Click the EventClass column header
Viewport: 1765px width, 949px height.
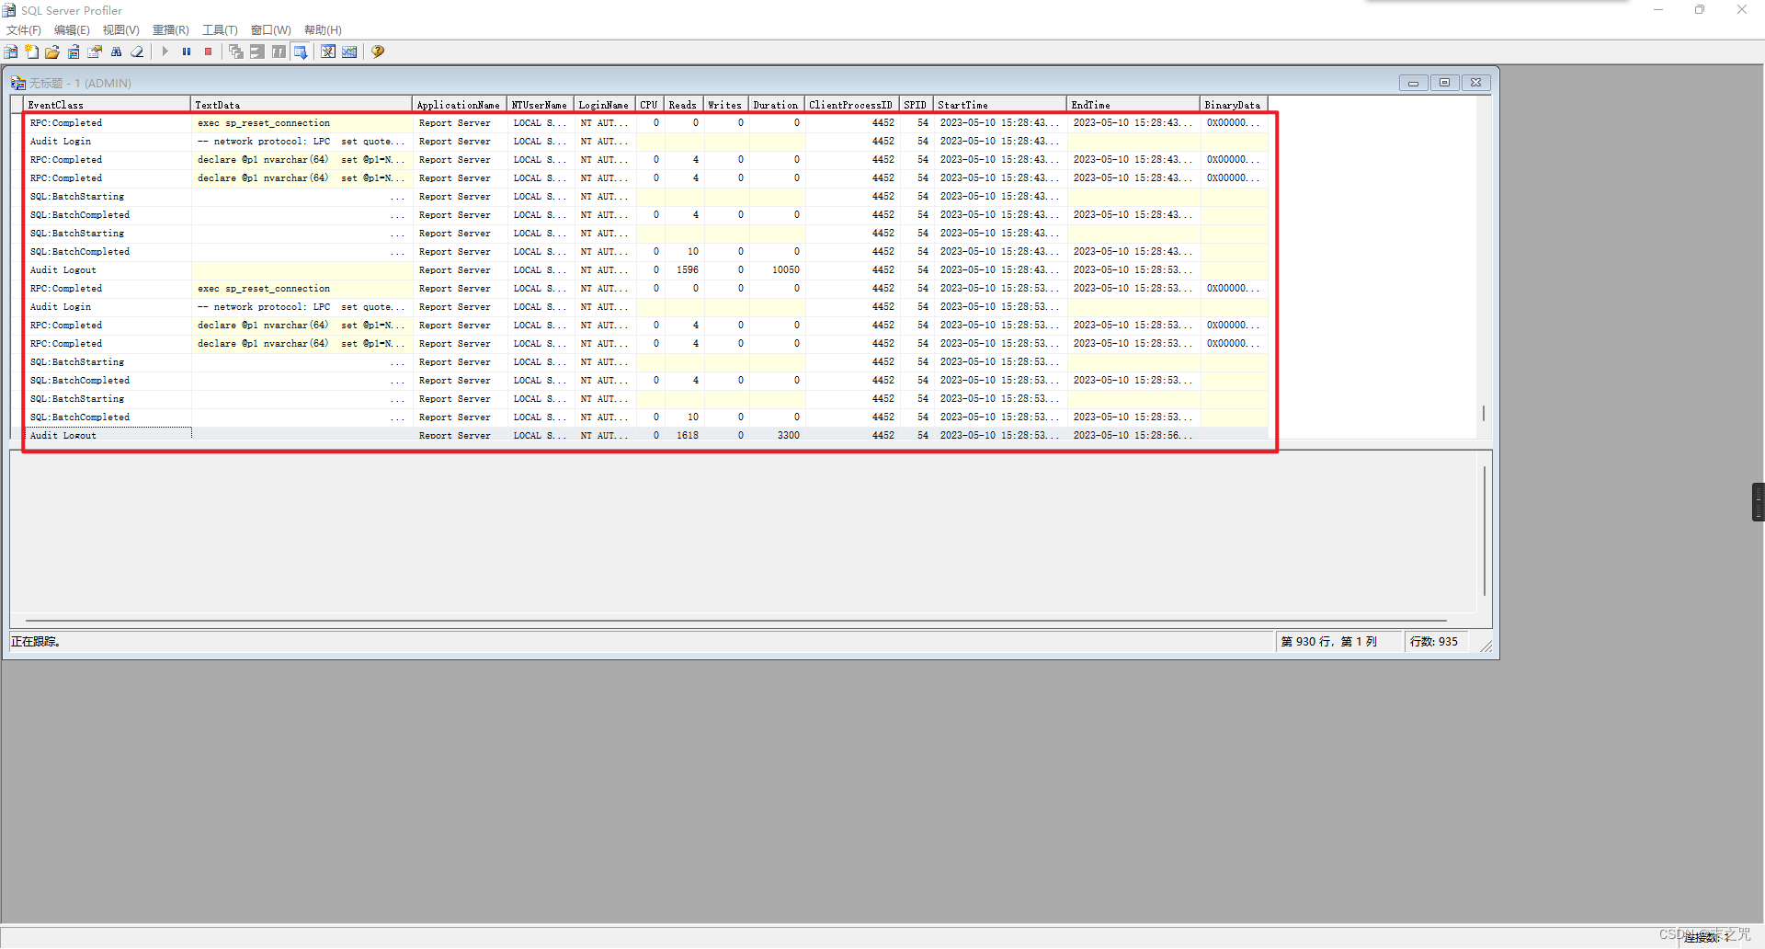[108, 105]
